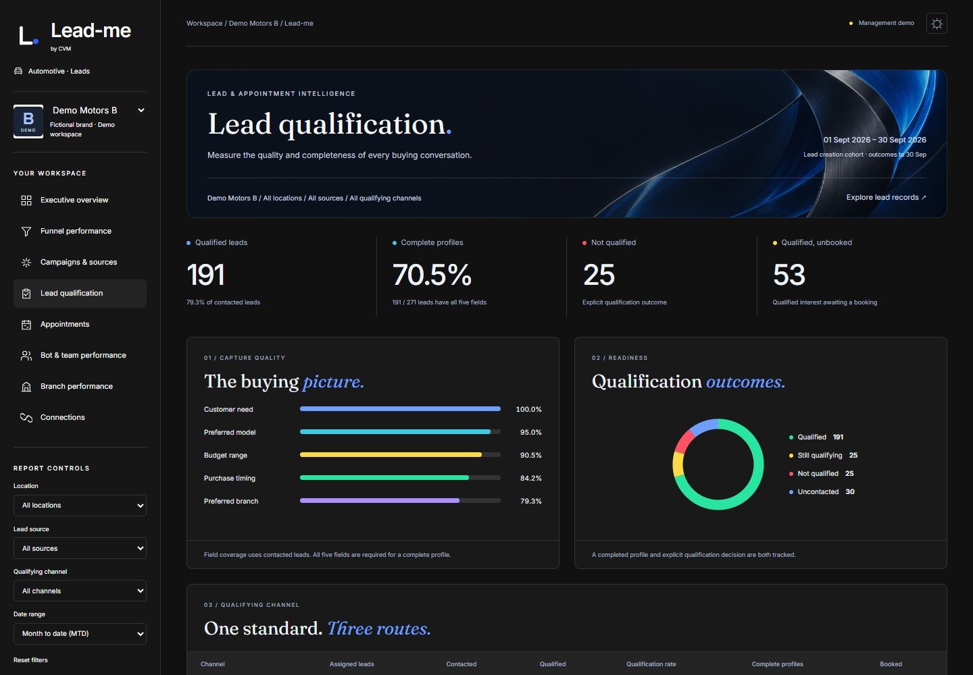The width and height of the screenshot is (973, 675).
Task: Click the Qualified, unbooked value 53
Action: (789, 275)
